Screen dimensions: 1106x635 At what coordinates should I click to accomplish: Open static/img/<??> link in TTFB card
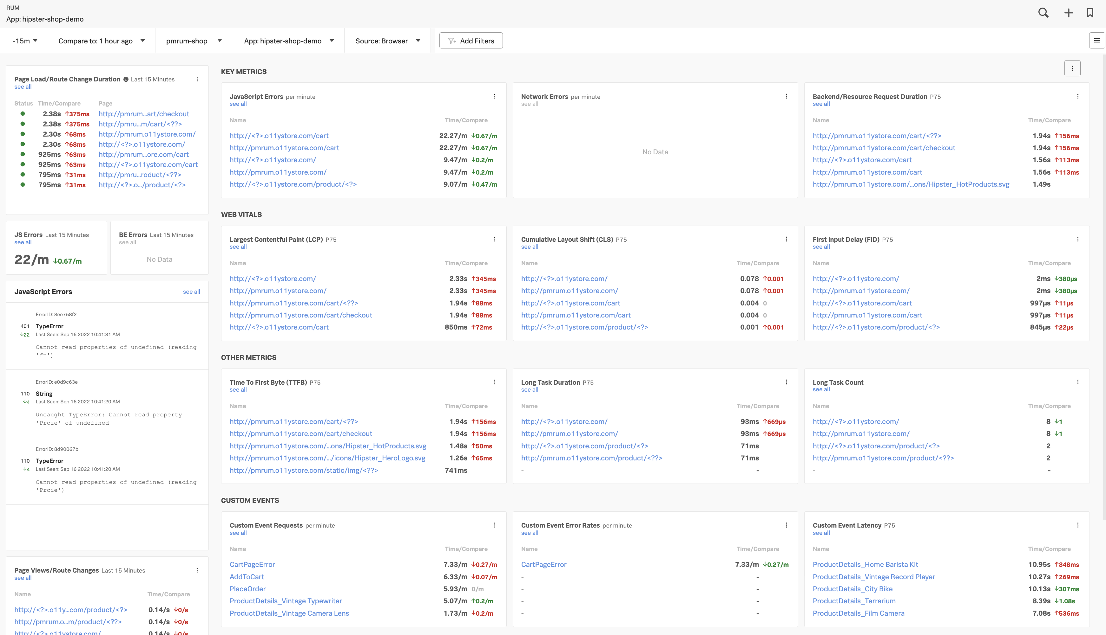coord(304,470)
